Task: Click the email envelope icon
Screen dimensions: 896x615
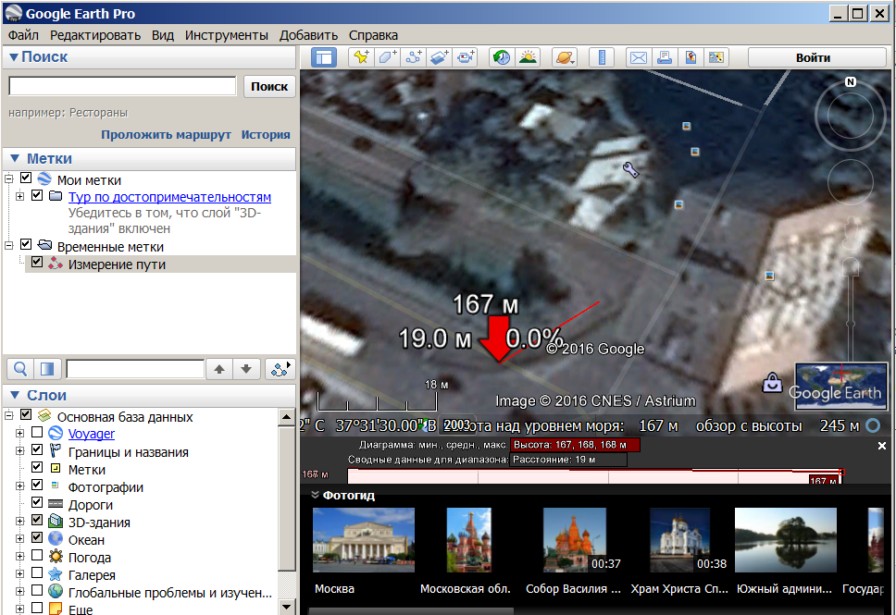Action: pos(639,57)
